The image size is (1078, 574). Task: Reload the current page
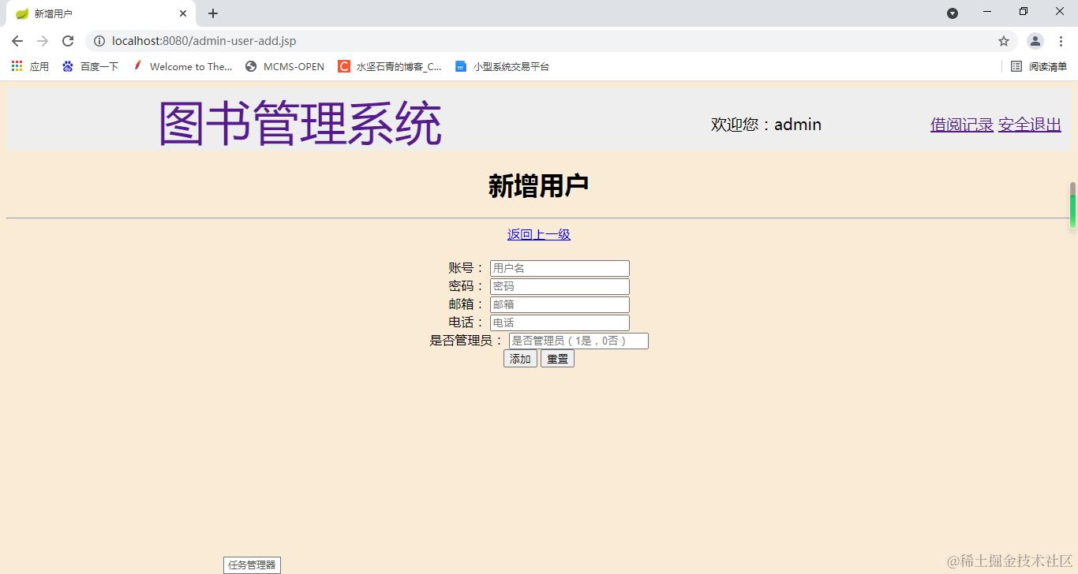(x=68, y=41)
